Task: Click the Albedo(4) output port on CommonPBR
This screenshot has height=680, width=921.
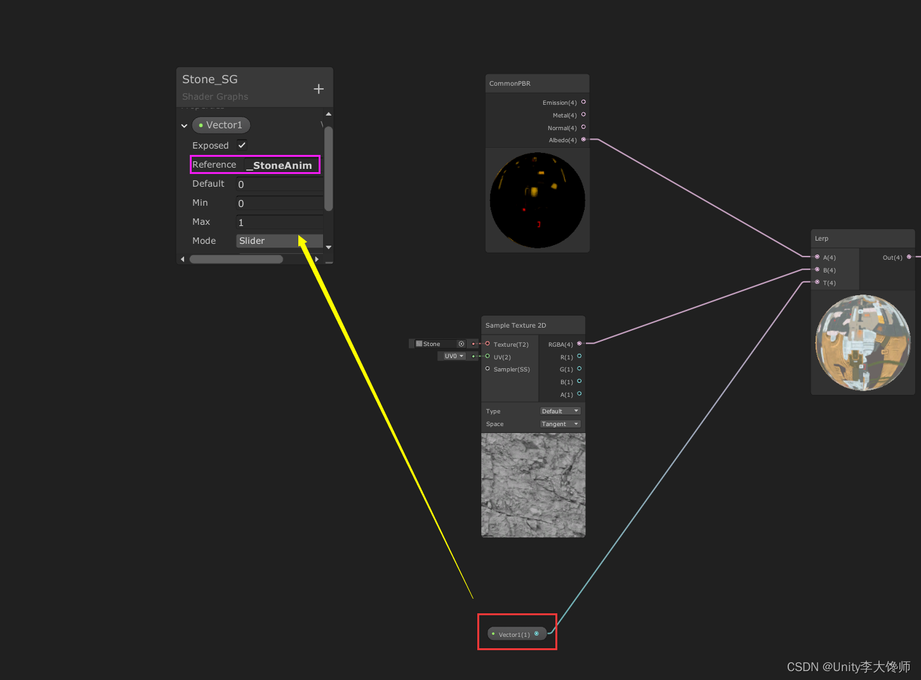Action: pos(583,140)
